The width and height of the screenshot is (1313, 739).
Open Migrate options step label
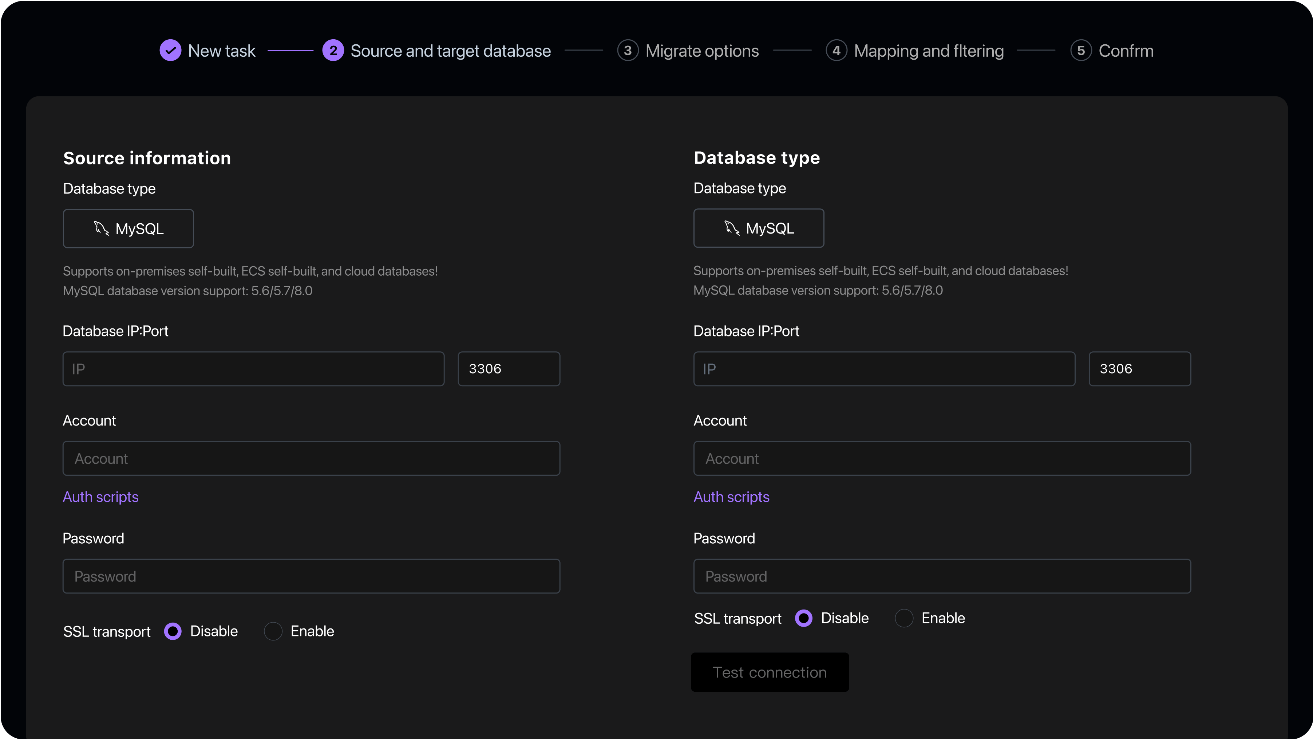point(702,51)
